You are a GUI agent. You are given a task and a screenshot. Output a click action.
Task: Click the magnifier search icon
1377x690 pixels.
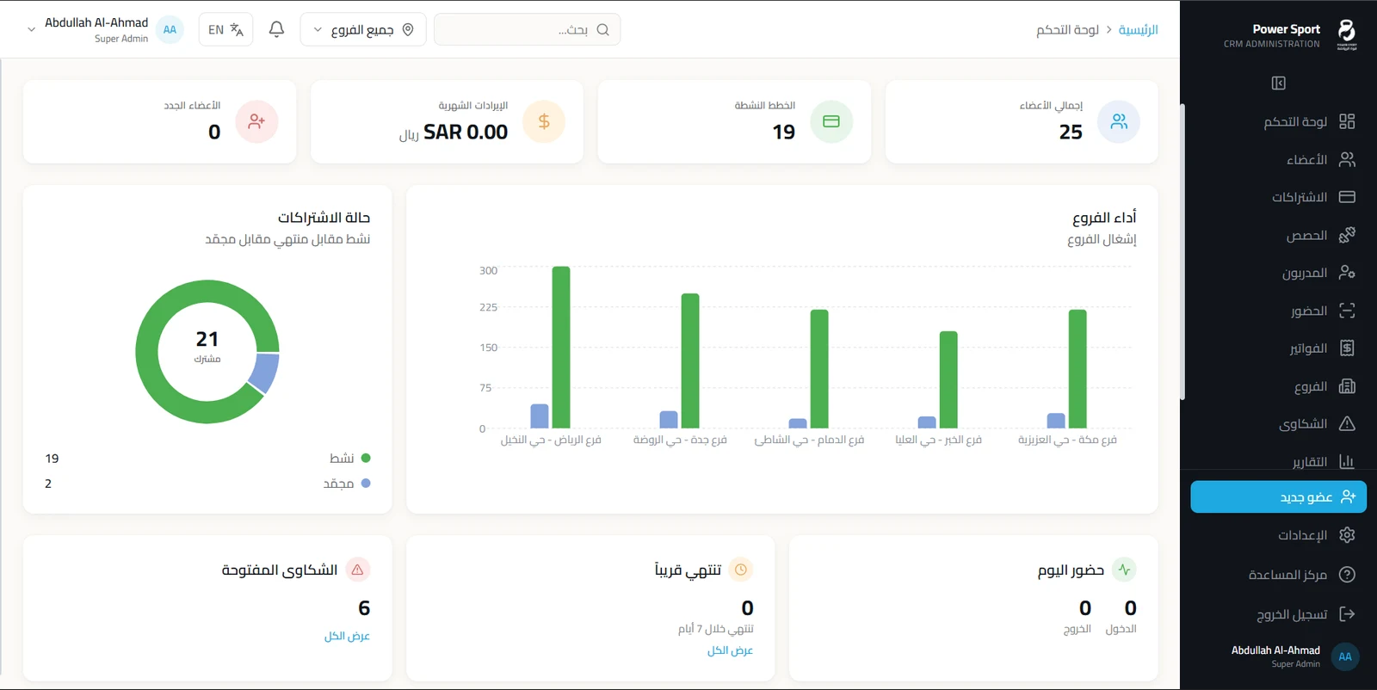tap(602, 29)
